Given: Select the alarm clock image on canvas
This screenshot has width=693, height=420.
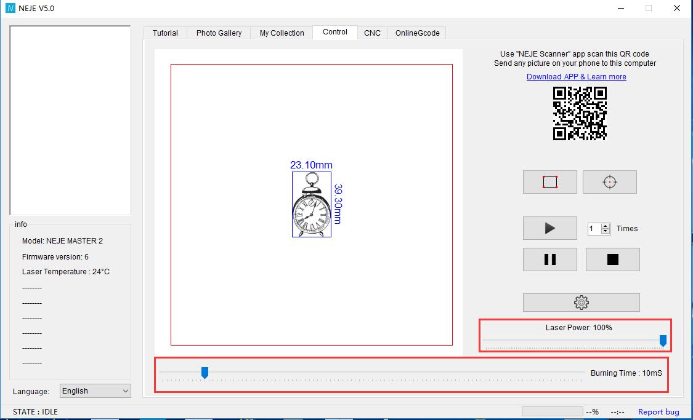Looking at the screenshot, I should [x=312, y=204].
